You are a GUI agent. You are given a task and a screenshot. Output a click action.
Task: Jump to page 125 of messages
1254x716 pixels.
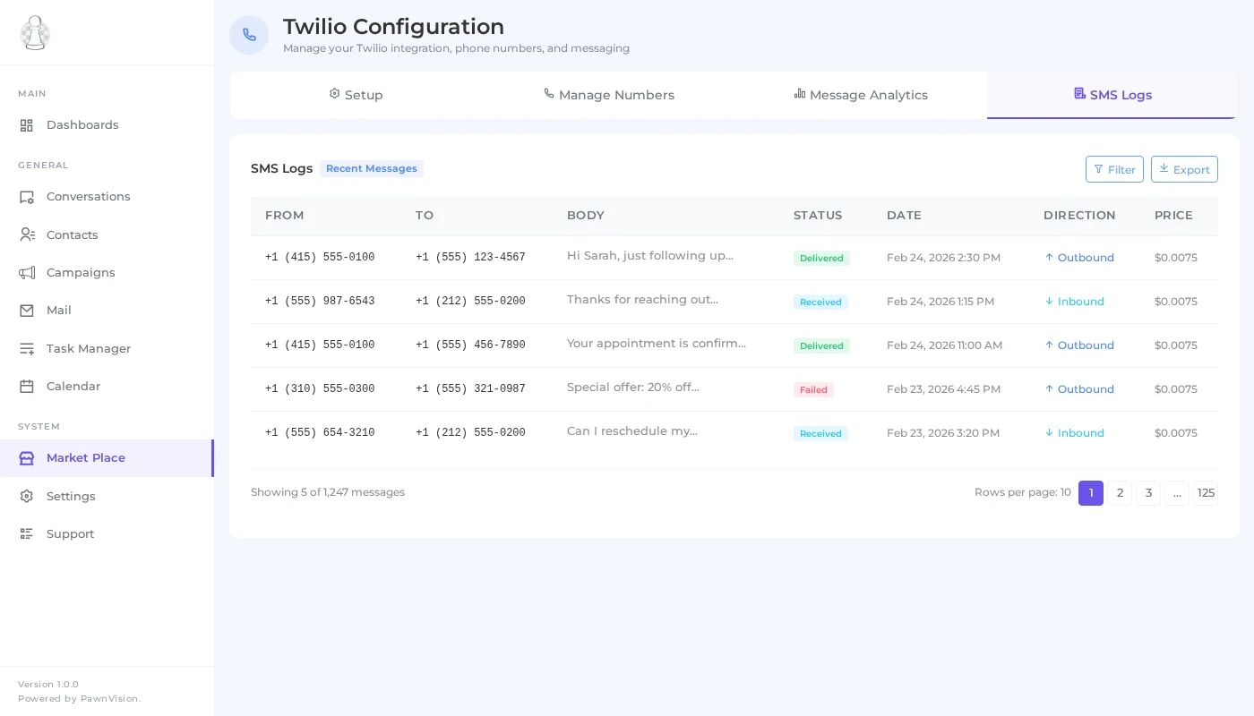point(1206,493)
